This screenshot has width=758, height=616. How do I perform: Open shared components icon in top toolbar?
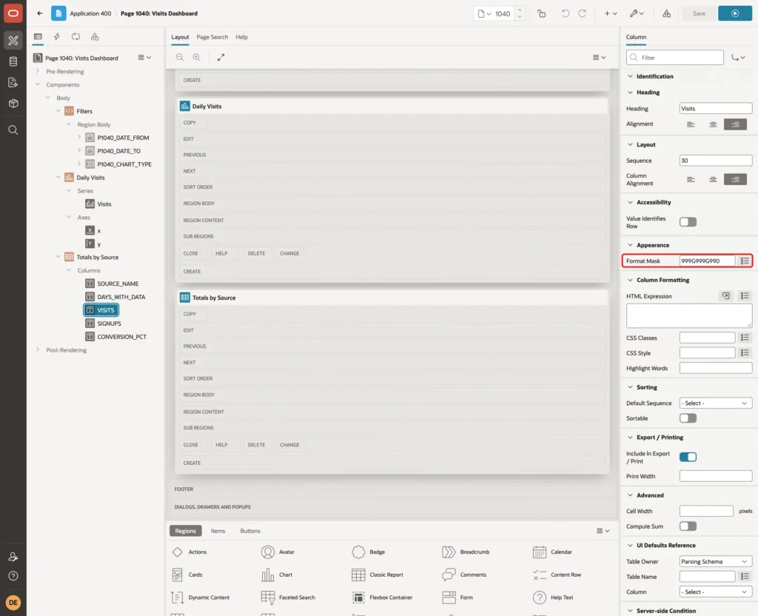tap(667, 13)
